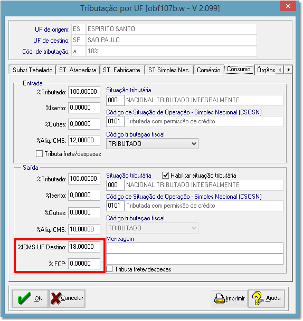This screenshot has height=321, width=303.
Task: Click UF de origem code ES field
Action: coord(79,29)
